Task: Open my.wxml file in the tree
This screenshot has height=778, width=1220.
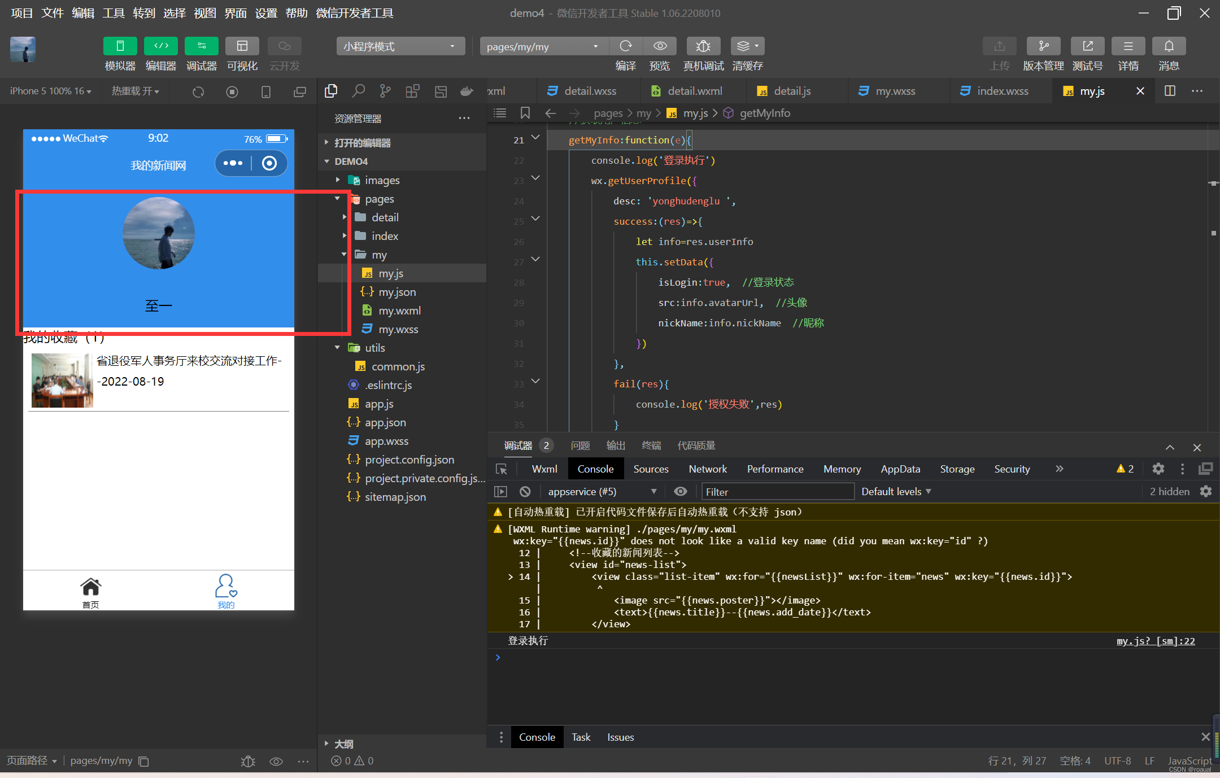Action: [399, 311]
